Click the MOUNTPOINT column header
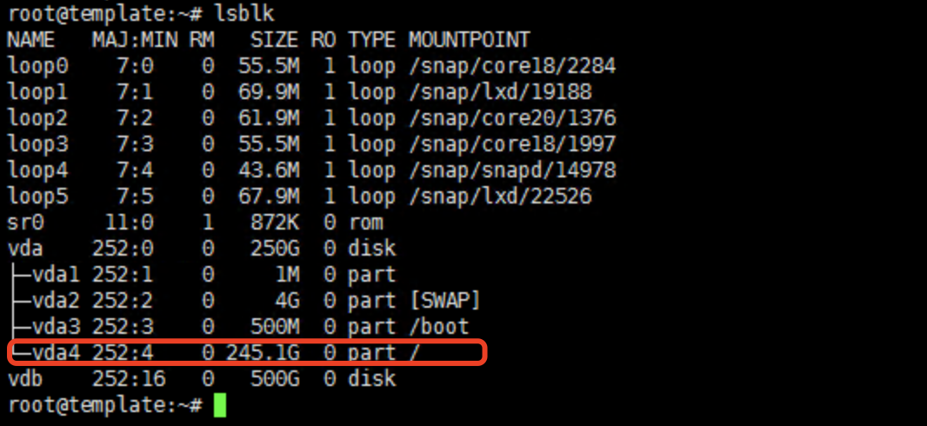Image resolution: width=927 pixels, height=426 pixels. click(469, 40)
